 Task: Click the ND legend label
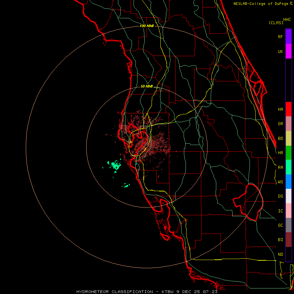tap(280, 254)
